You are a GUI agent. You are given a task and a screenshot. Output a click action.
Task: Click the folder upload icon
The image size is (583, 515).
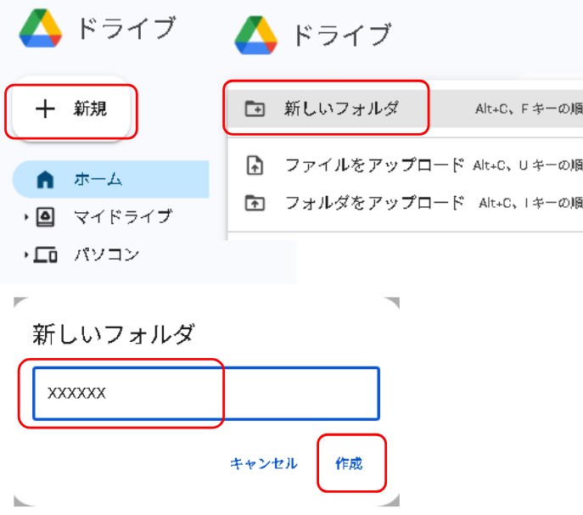click(x=254, y=203)
